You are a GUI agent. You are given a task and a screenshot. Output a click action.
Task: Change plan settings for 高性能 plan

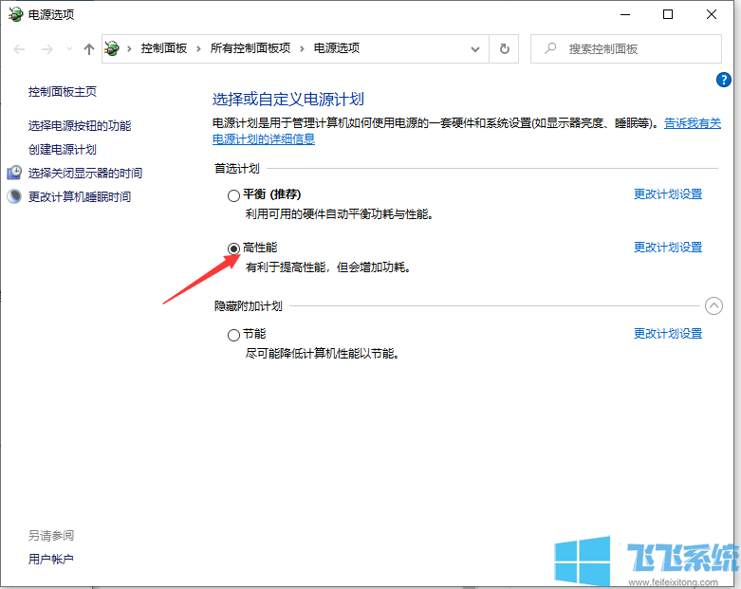tap(668, 247)
